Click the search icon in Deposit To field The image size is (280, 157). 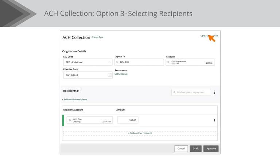click(x=117, y=62)
